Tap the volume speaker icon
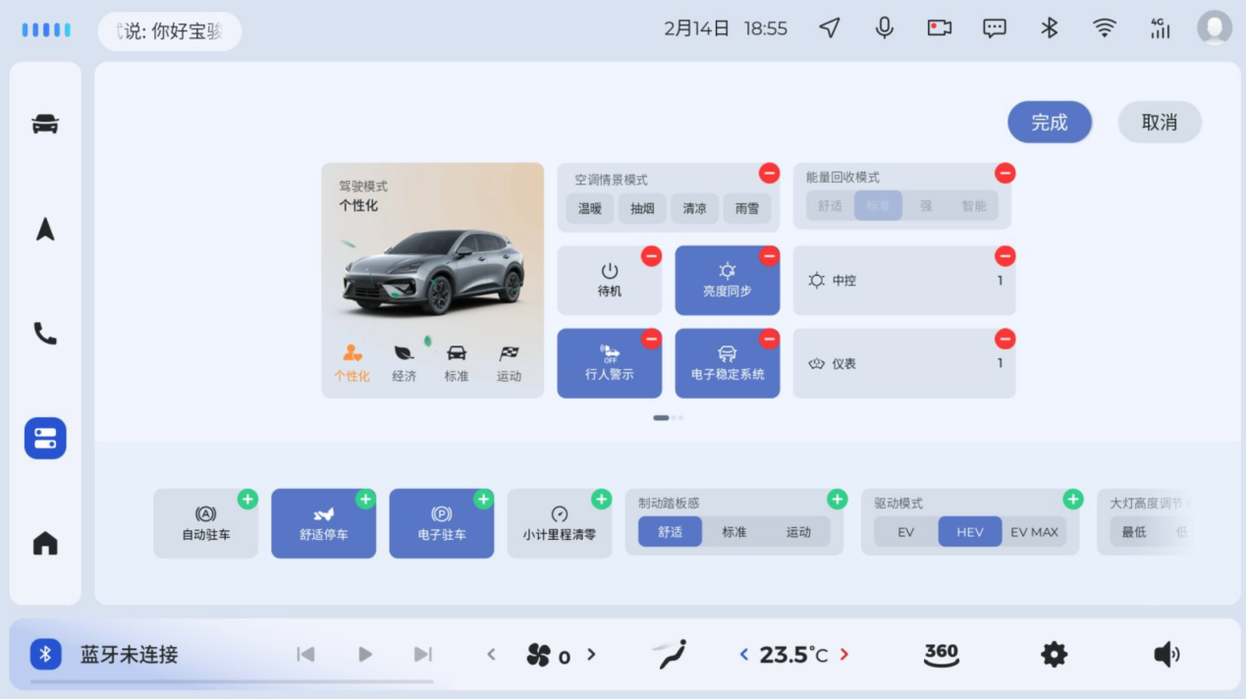Image resolution: width=1246 pixels, height=699 pixels. click(1166, 655)
